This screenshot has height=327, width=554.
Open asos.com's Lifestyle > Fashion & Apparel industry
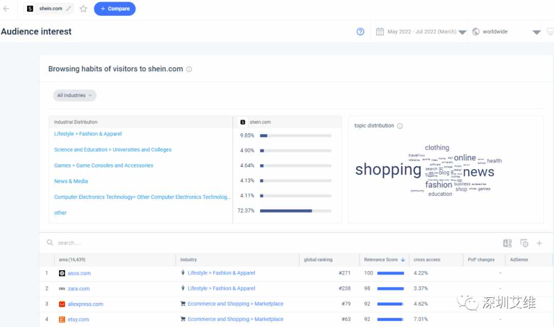(x=221, y=273)
